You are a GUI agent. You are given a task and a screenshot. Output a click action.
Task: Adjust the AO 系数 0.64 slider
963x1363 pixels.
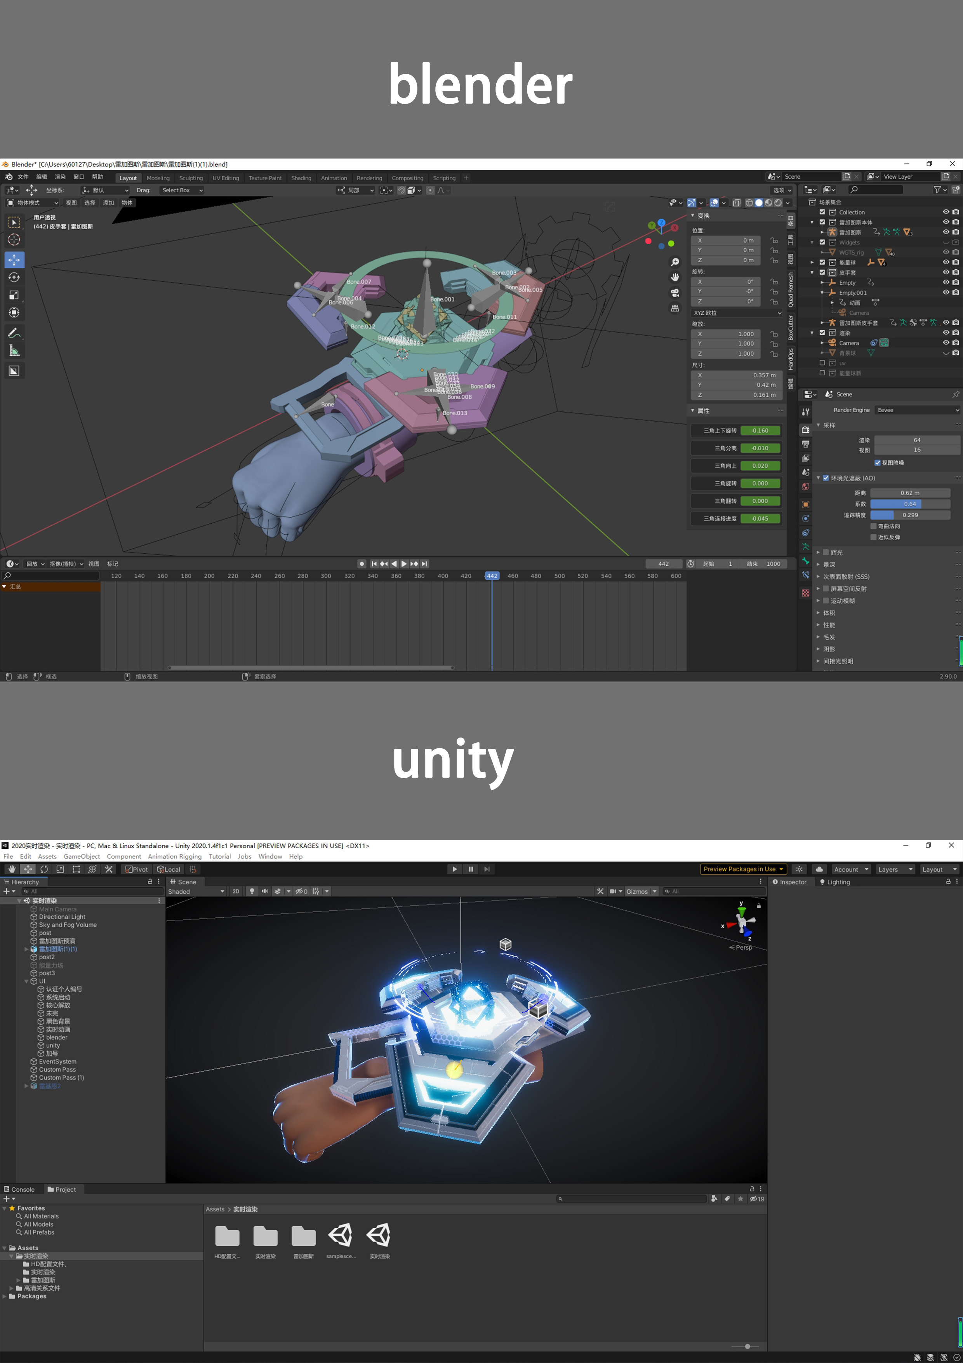point(909,504)
